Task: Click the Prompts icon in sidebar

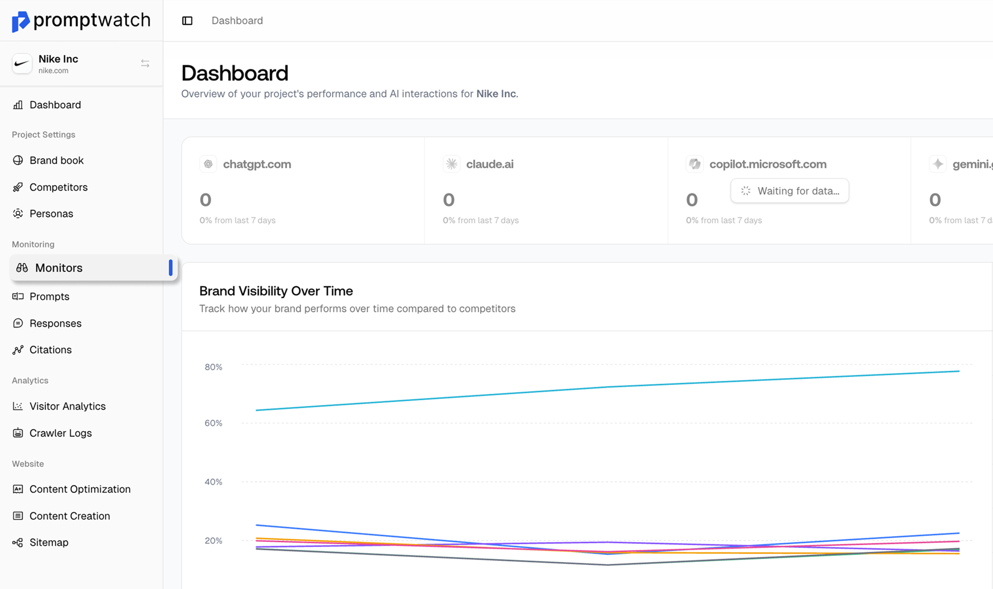Action: tap(18, 296)
